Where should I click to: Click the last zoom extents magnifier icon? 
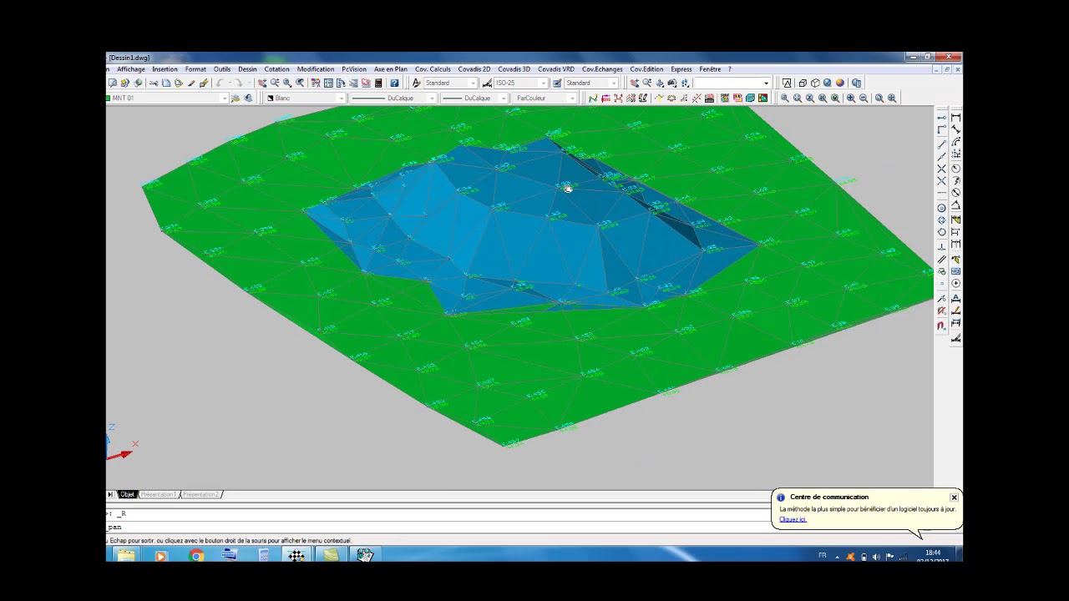892,98
